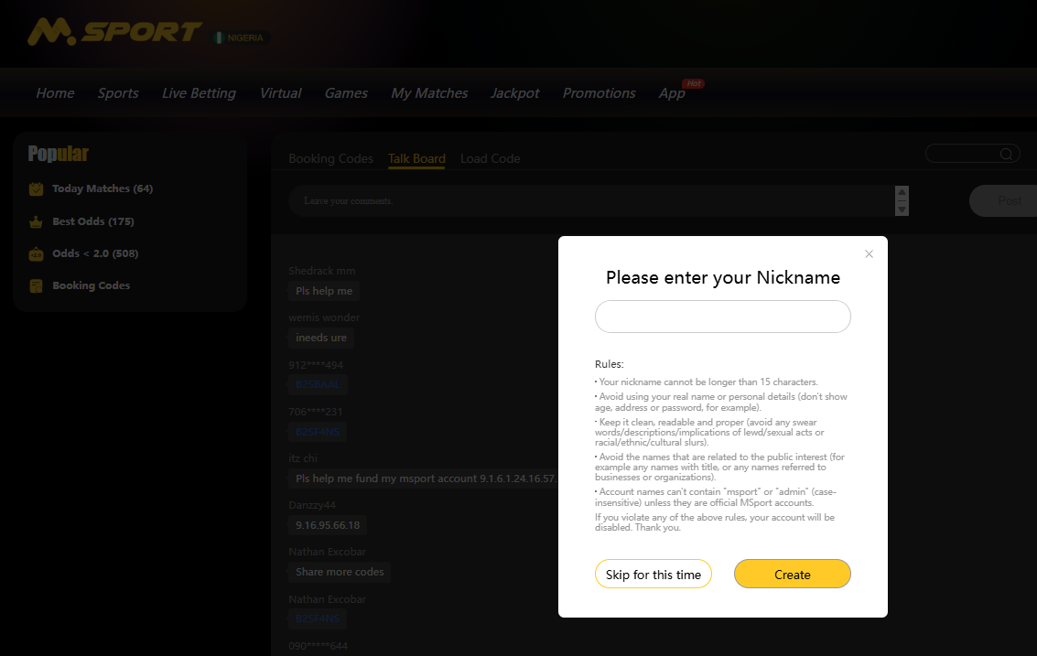Click the Booking Codes sidebar icon

37,286
